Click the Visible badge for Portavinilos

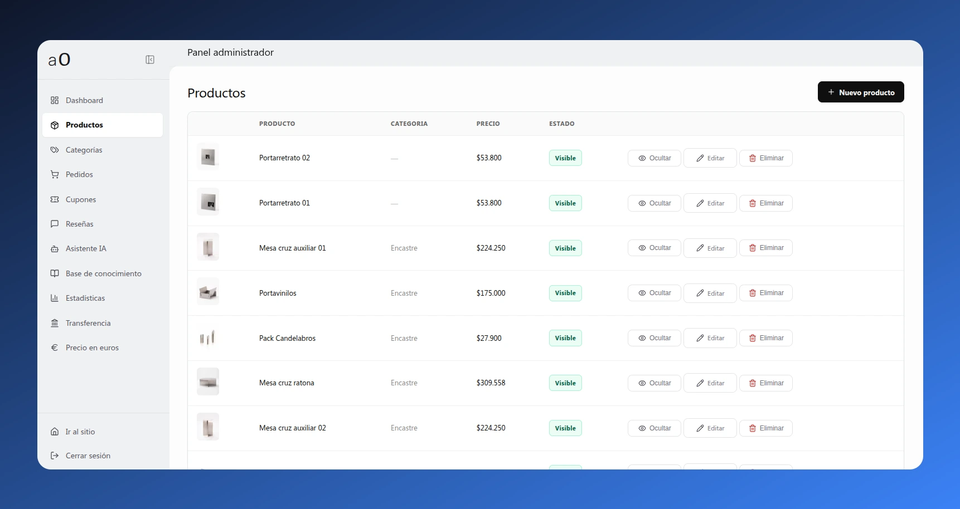click(x=565, y=293)
